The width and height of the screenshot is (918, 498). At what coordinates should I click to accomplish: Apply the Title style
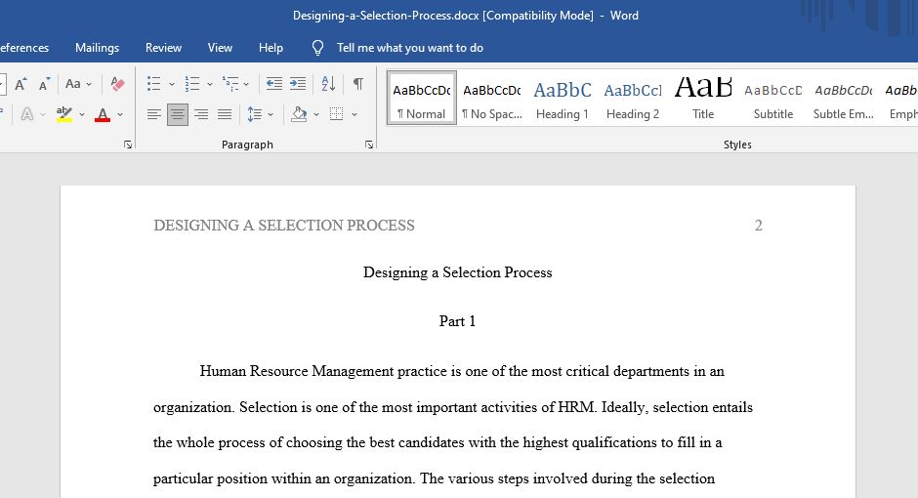tap(702, 99)
